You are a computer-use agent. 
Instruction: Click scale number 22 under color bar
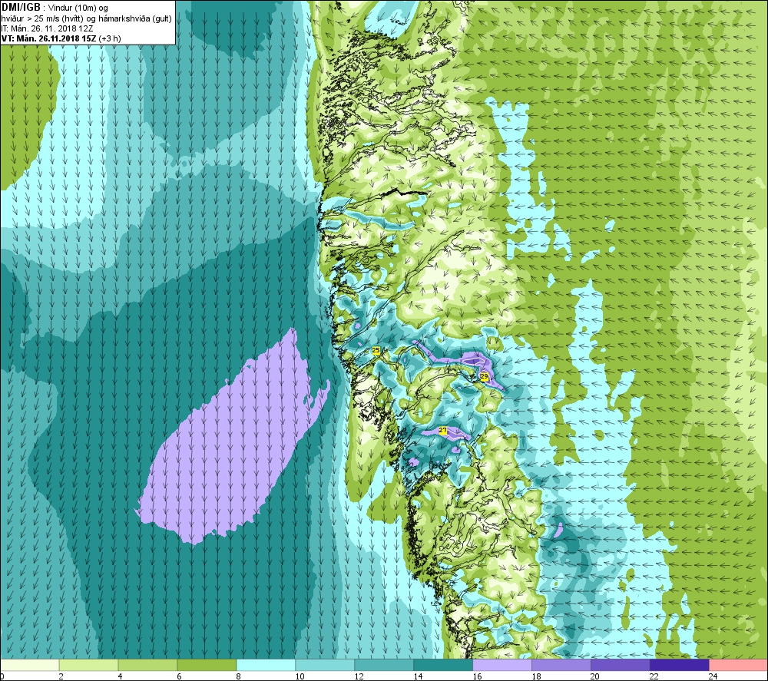(x=654, y=676)
